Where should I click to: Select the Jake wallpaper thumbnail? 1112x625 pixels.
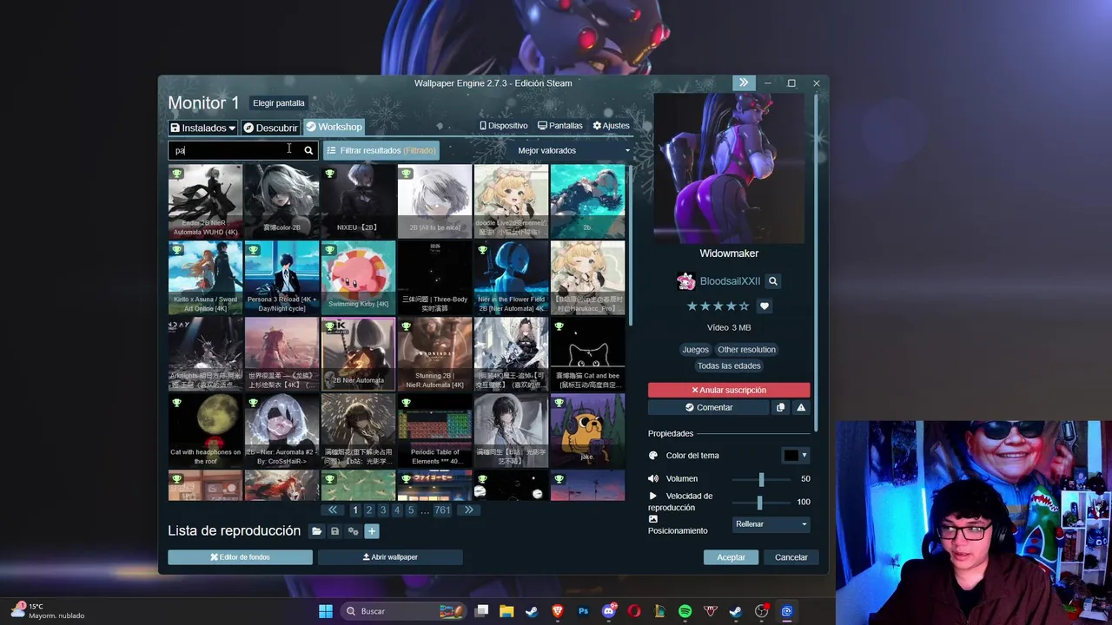point(587,431)
